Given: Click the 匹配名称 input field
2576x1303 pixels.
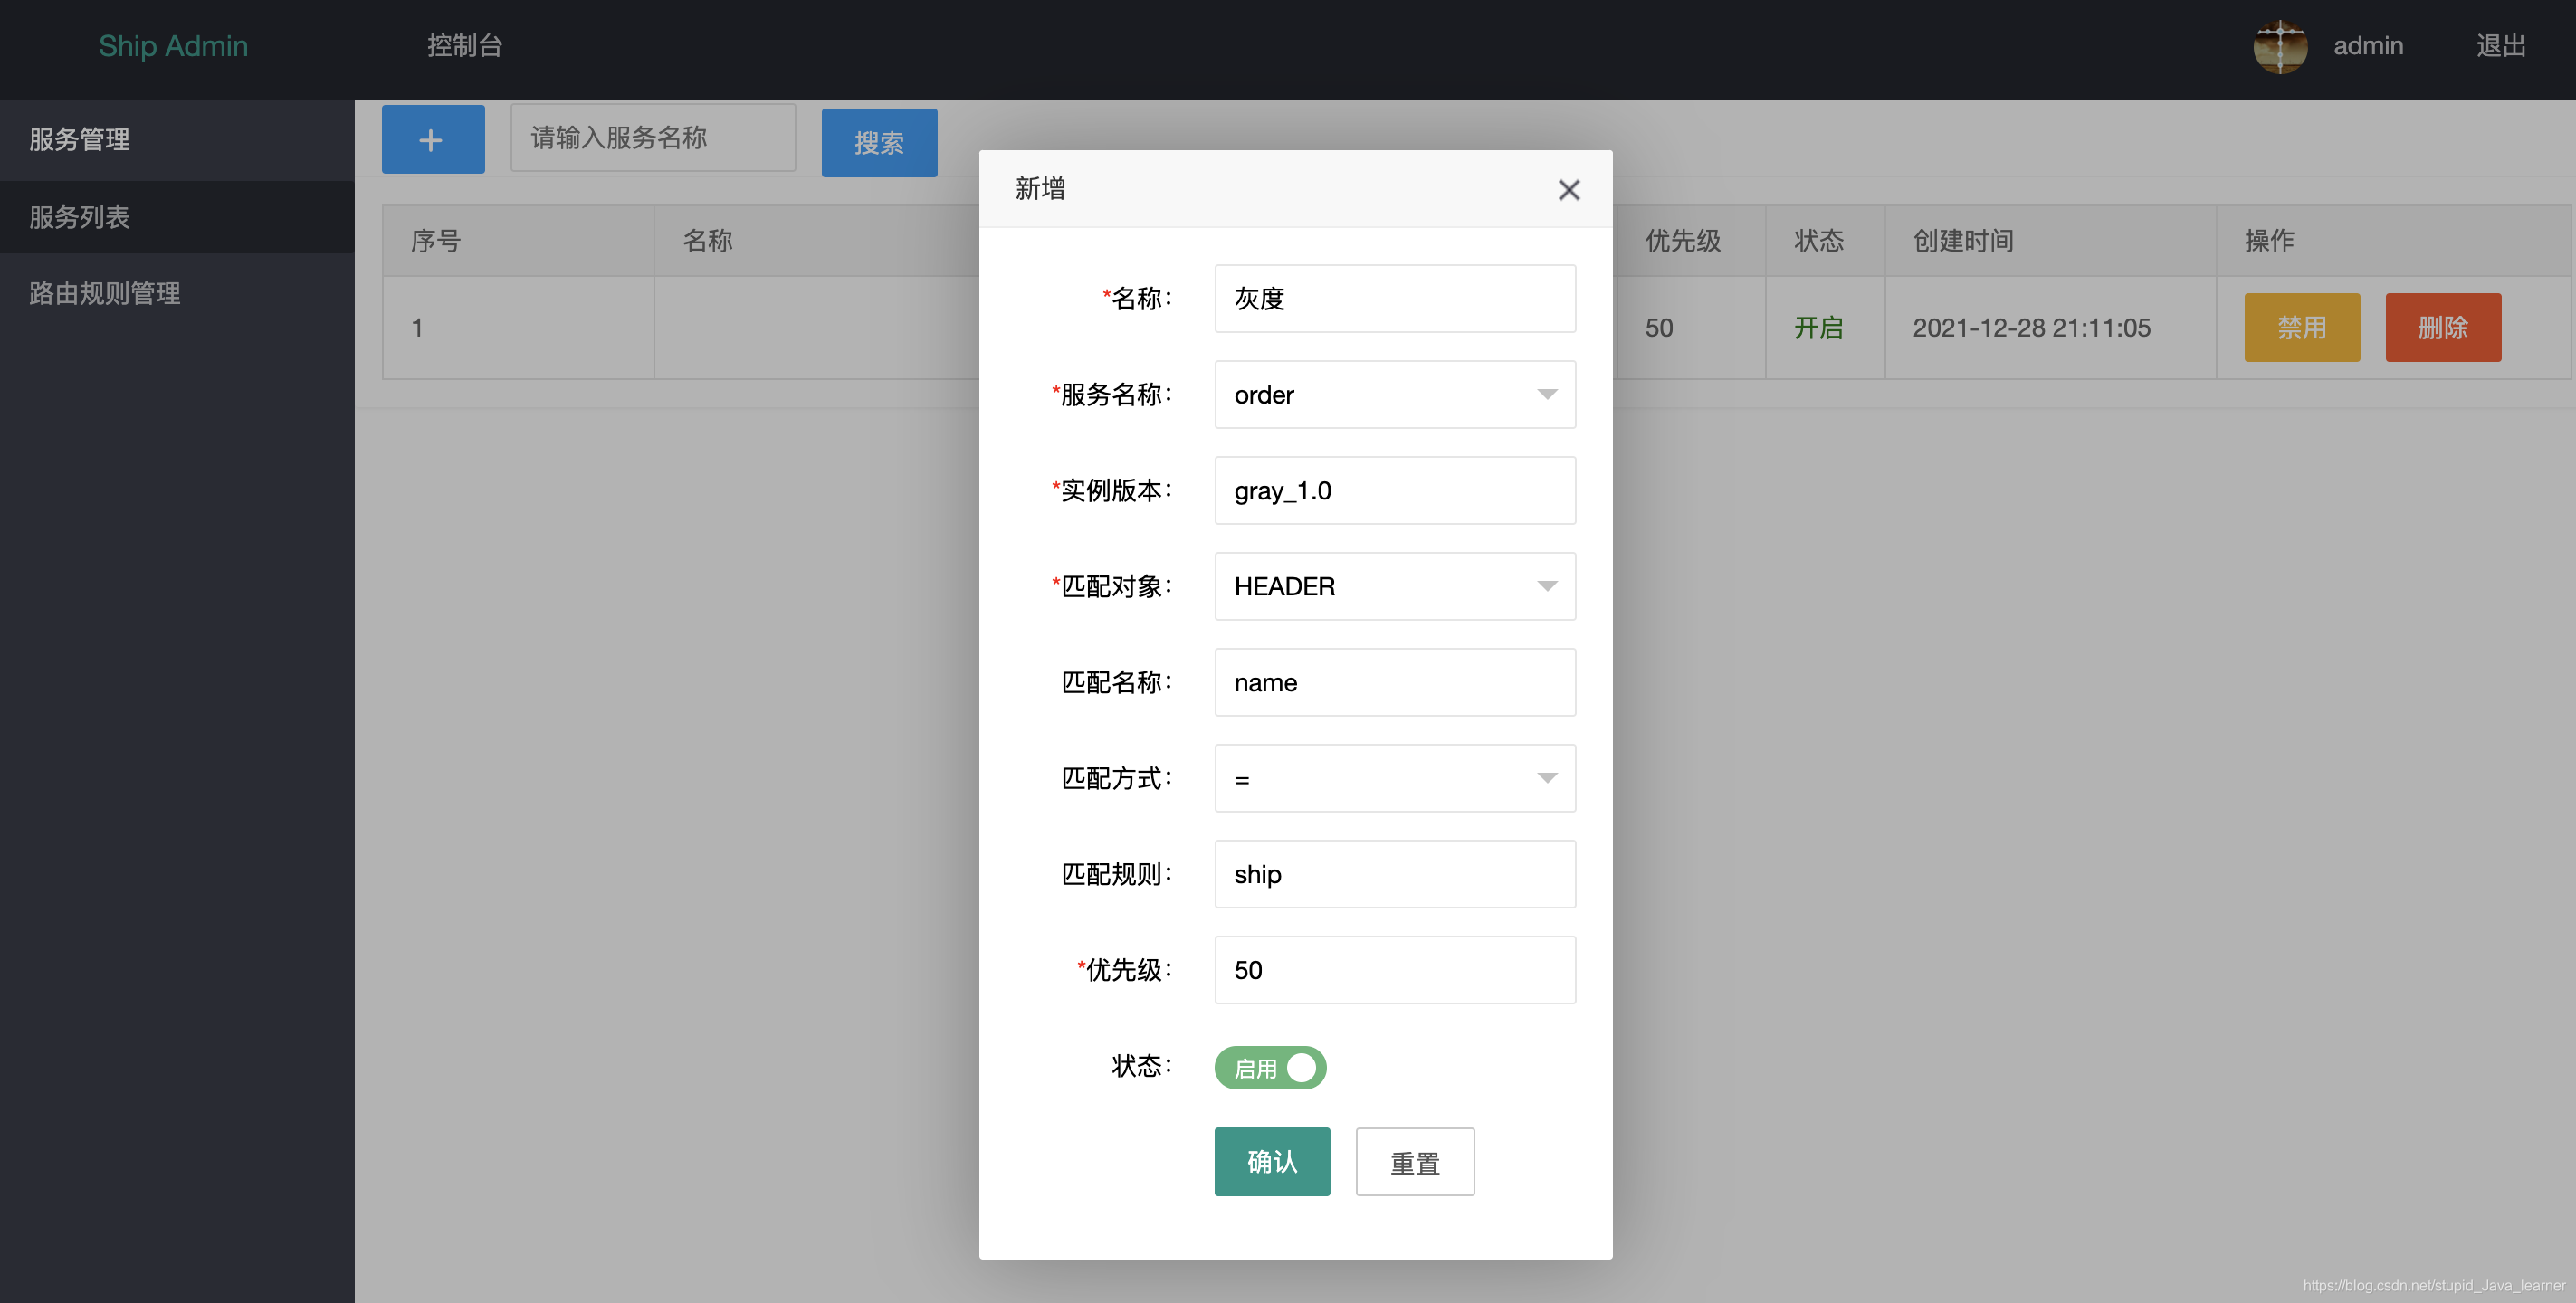Looking at the screenshot, I should point(1394,682).
